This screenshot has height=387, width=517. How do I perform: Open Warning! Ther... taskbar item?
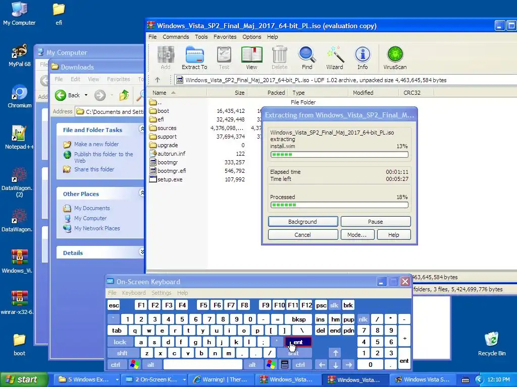(x=222, y=379)
